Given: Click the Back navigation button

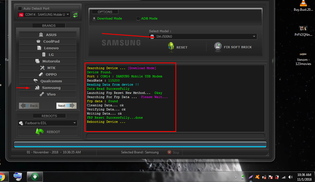Looking at the screenshot, I should [x=29, y=106].
